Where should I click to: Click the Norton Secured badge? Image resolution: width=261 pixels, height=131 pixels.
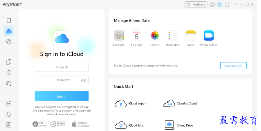point(59,124)
